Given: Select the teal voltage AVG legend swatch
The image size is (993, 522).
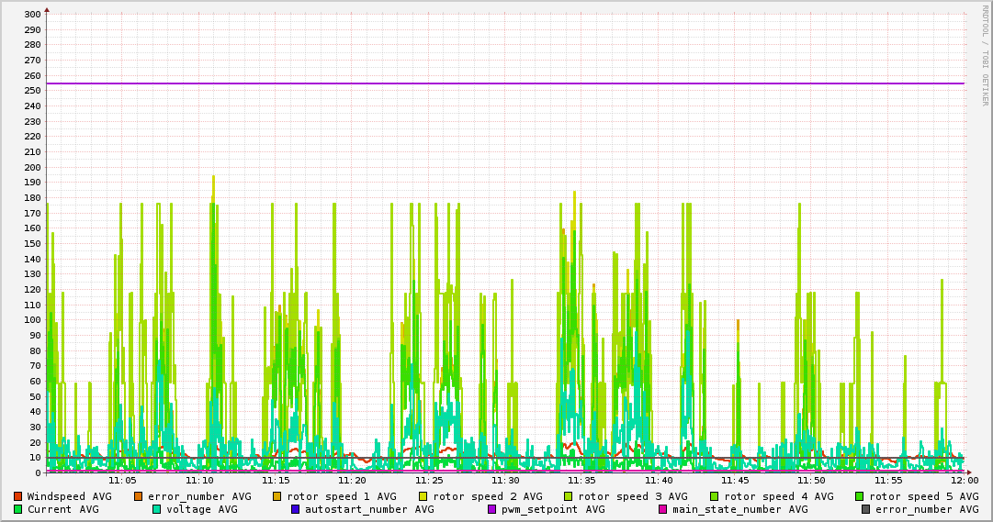Looking at the screenshot, I should tap(156, 509).
